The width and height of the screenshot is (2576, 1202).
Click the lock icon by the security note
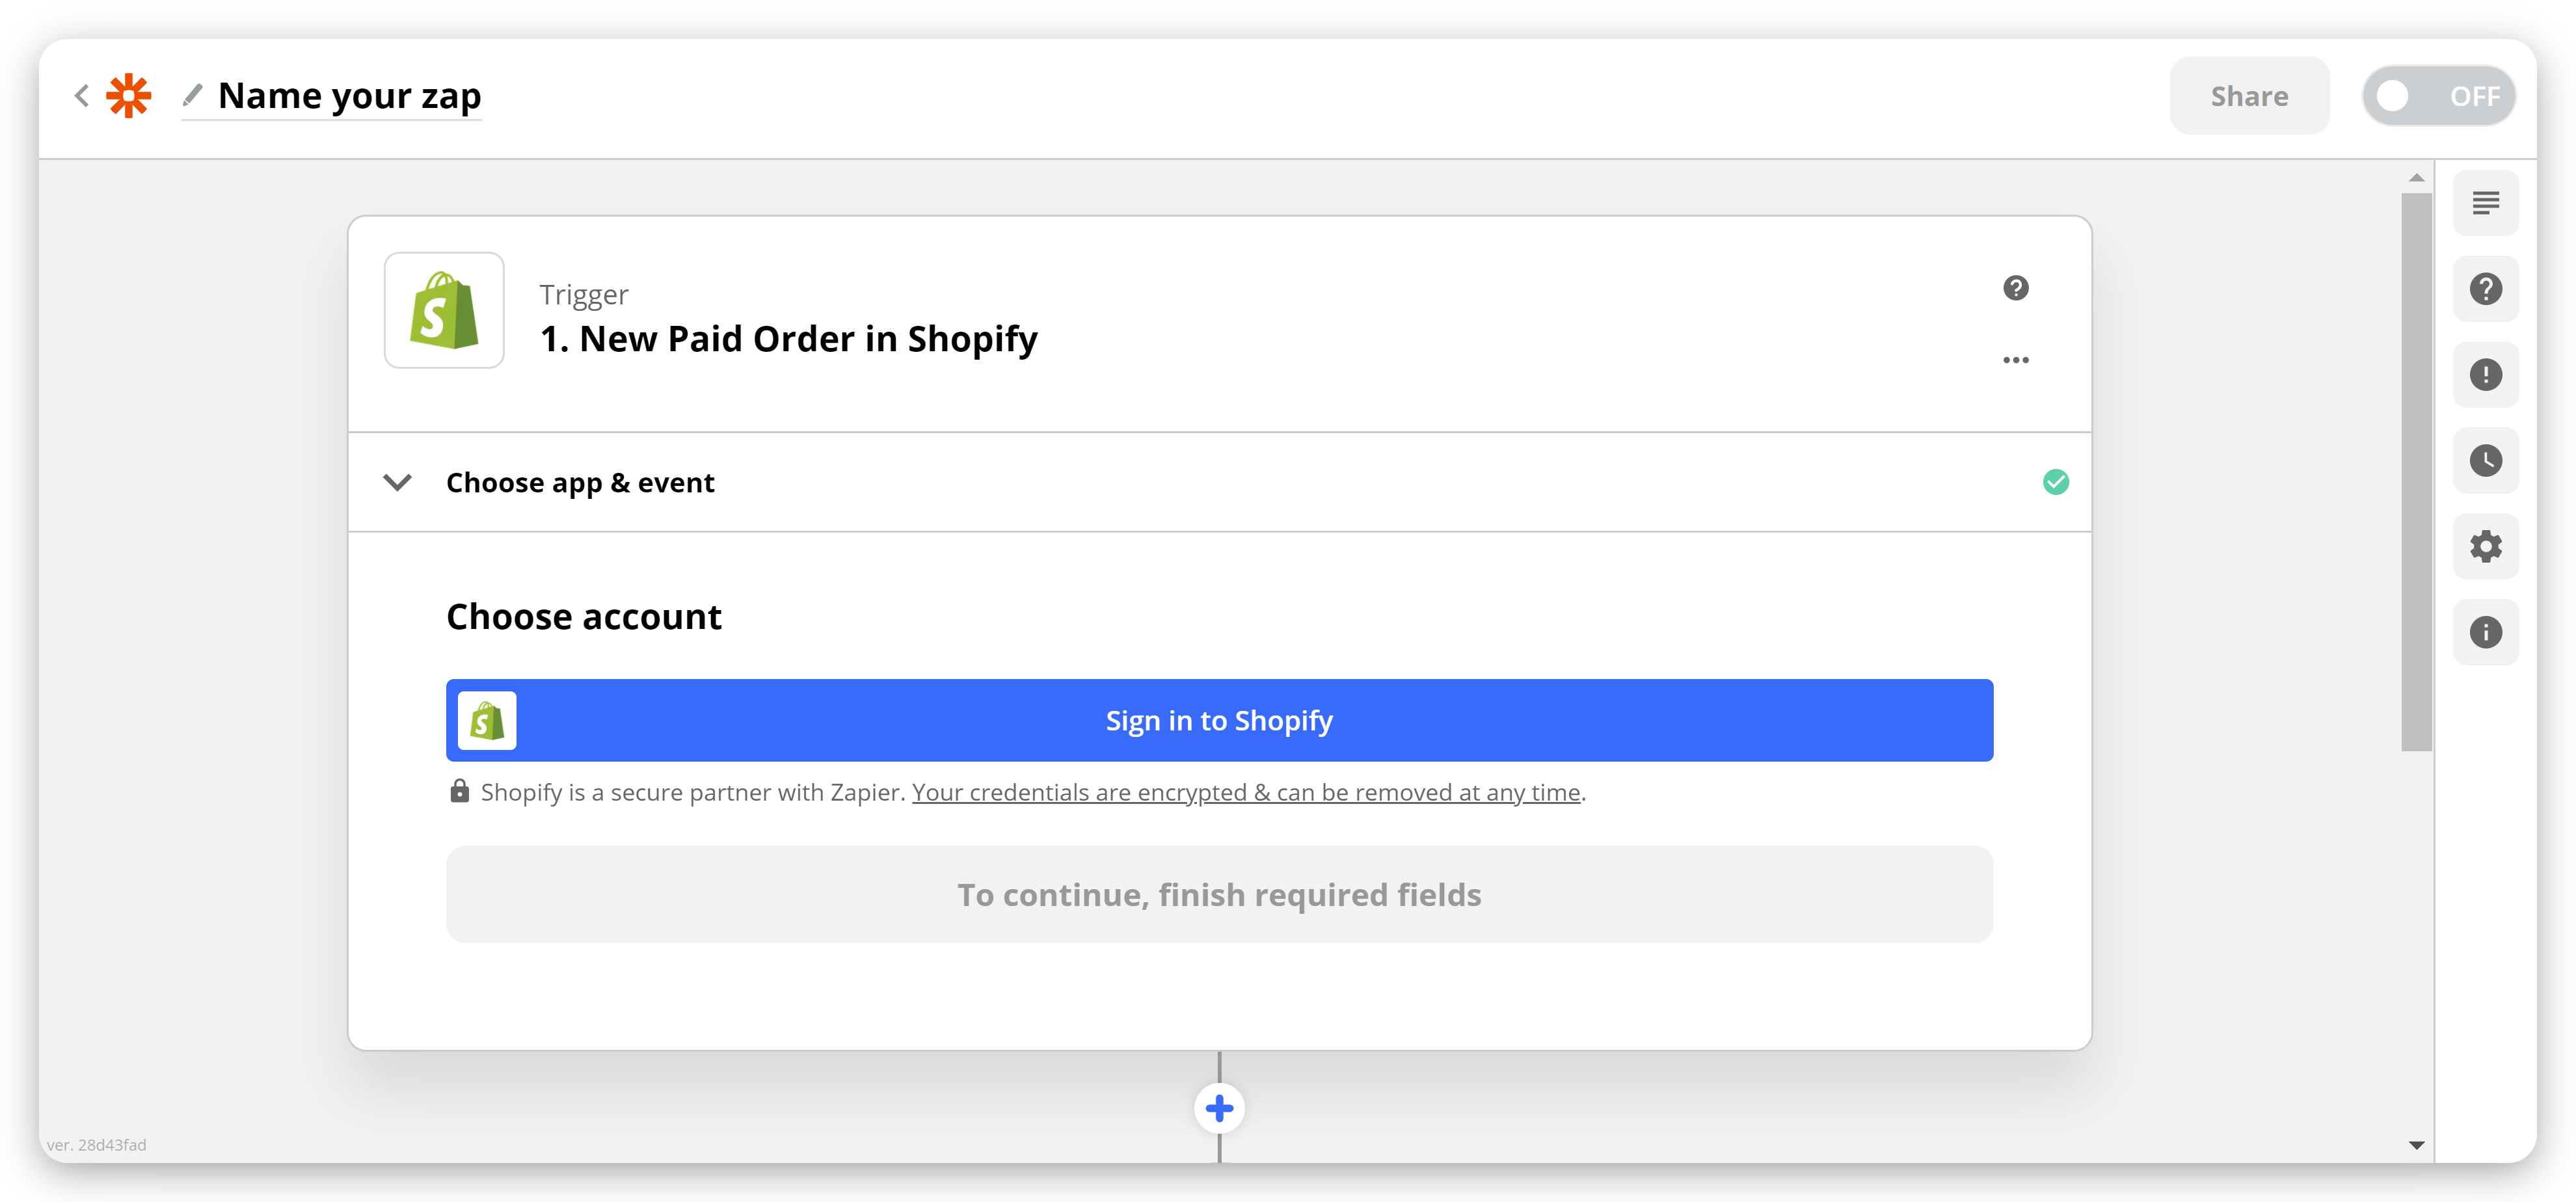[459, 791]
